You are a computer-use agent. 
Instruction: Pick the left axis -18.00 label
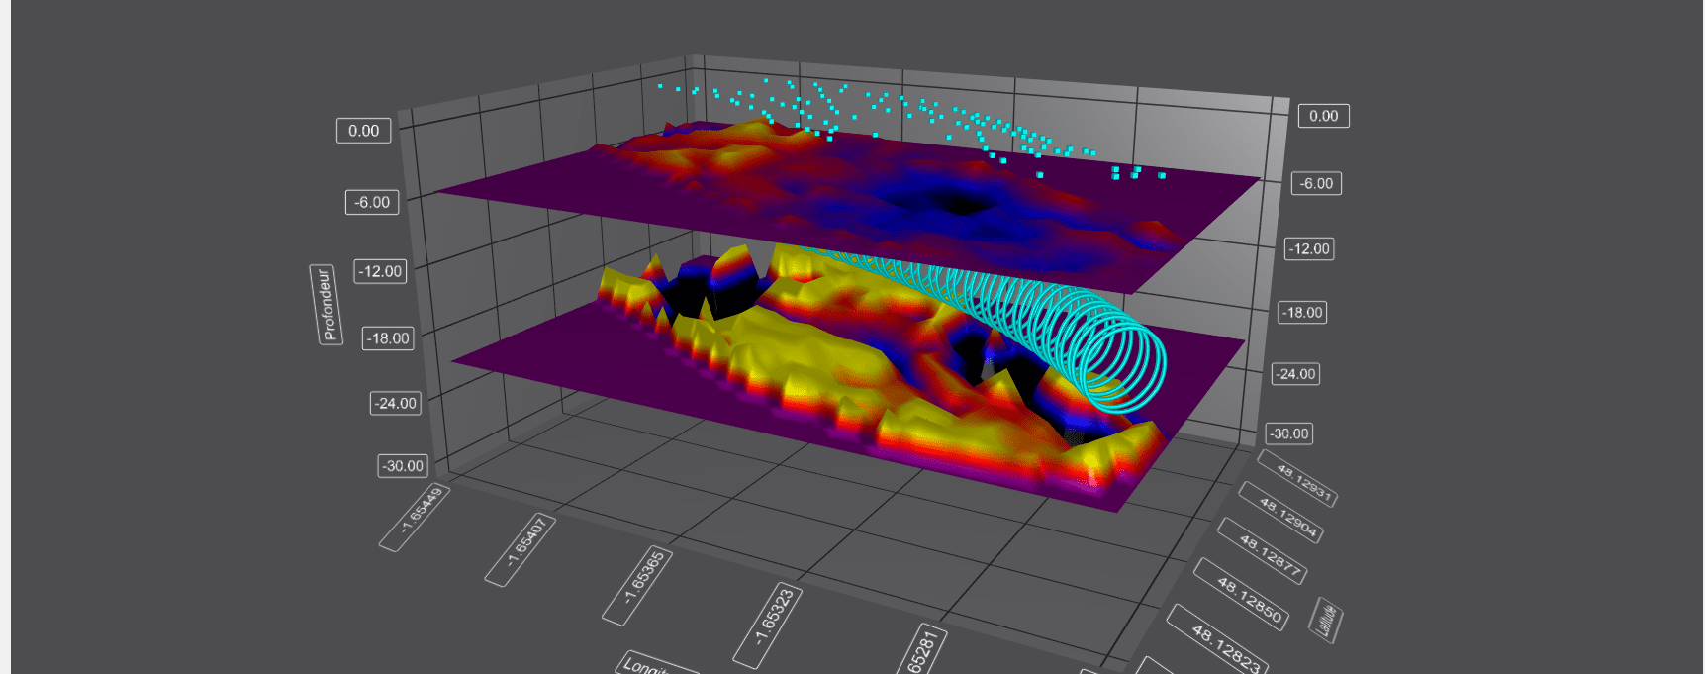tap(388, 338)
